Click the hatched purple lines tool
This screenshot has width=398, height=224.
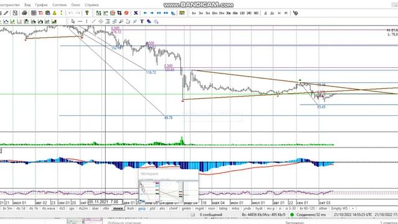pos(156,22)
